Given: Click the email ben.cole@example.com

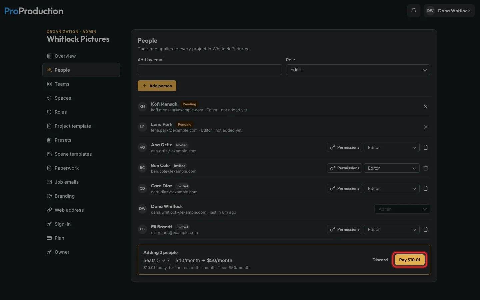Looking at the screenshot, I should (174, 171).
